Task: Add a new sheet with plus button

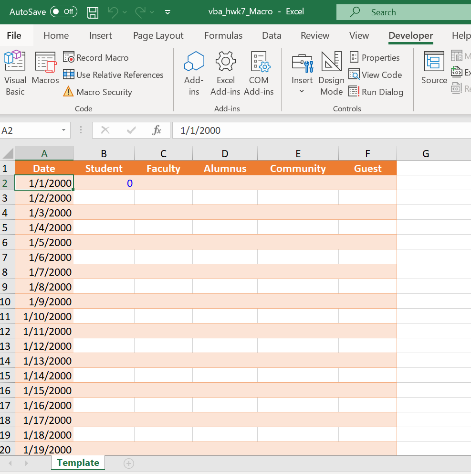Action: tap(129, 463)
